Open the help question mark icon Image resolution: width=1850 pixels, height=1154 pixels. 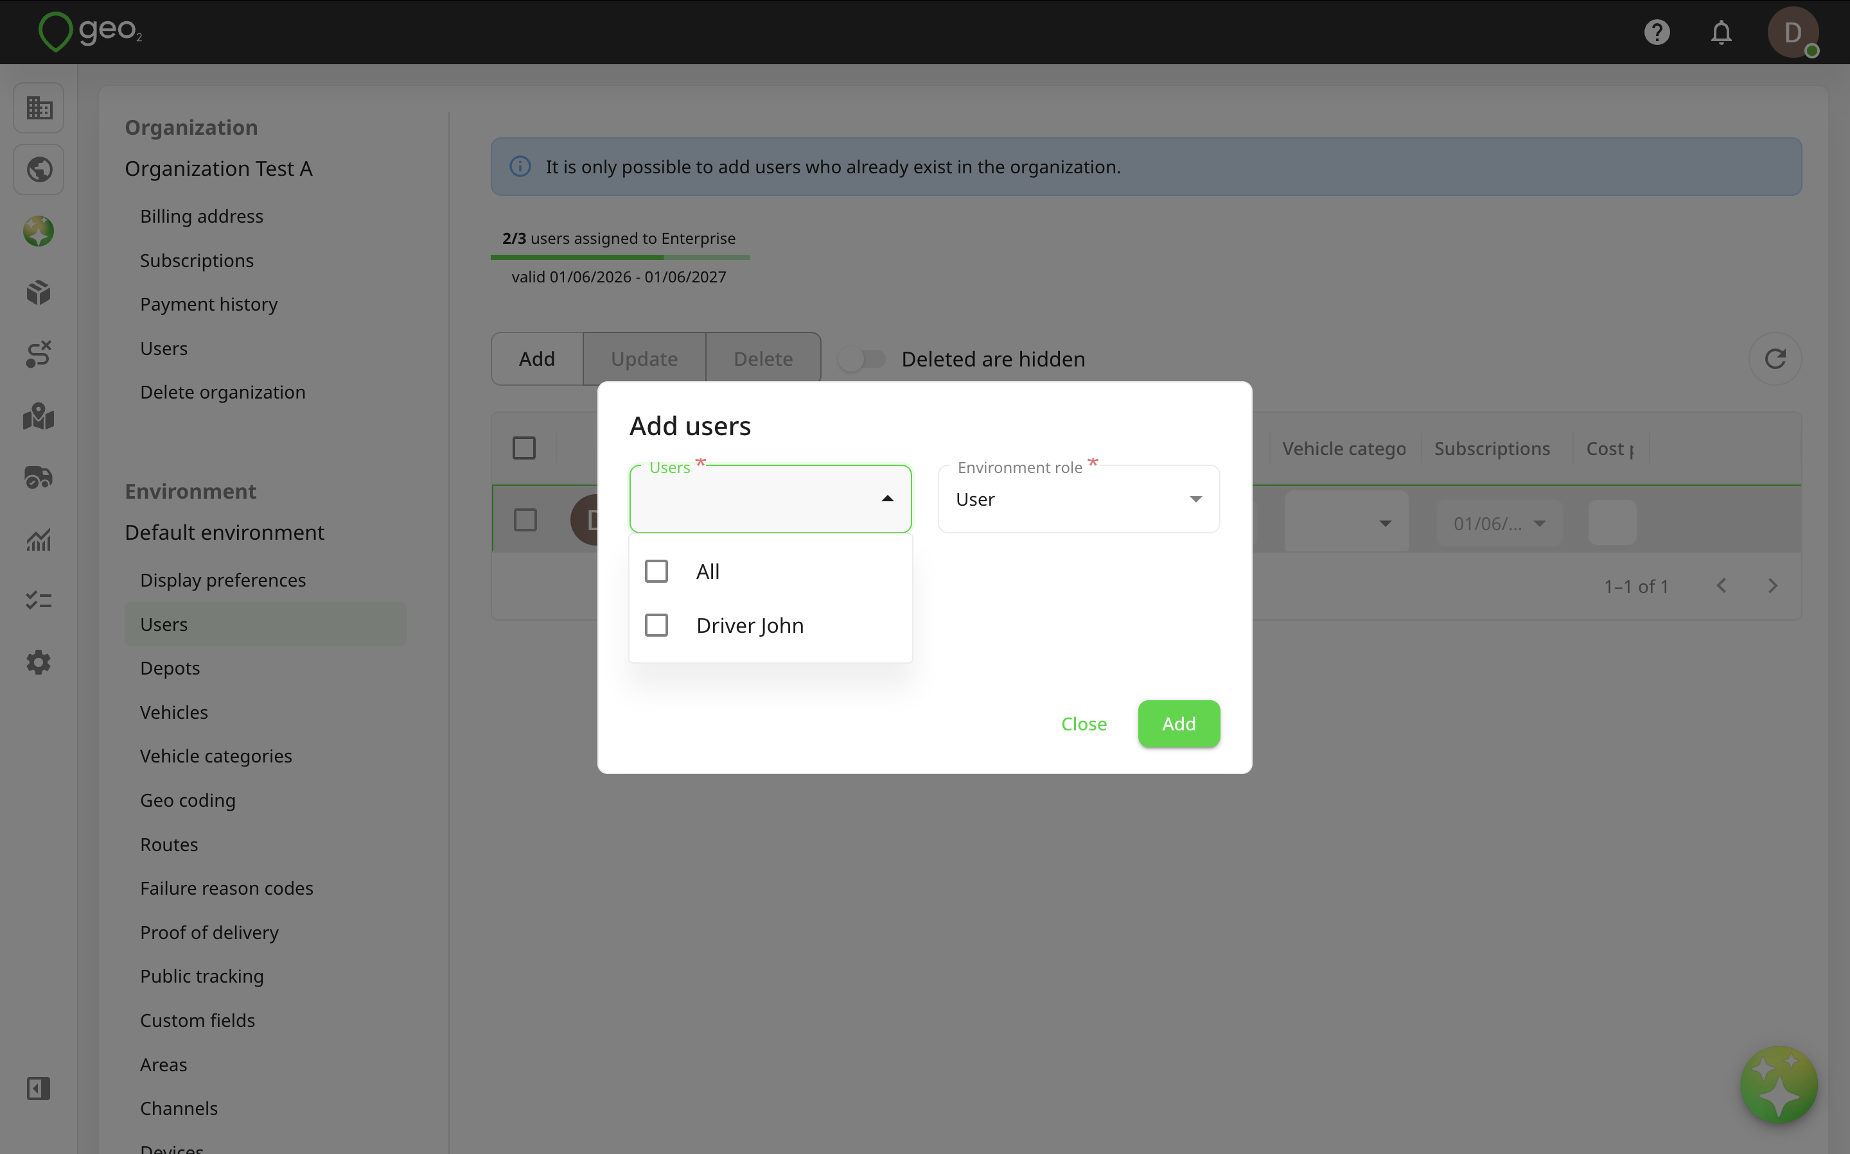coord(1657,32)
